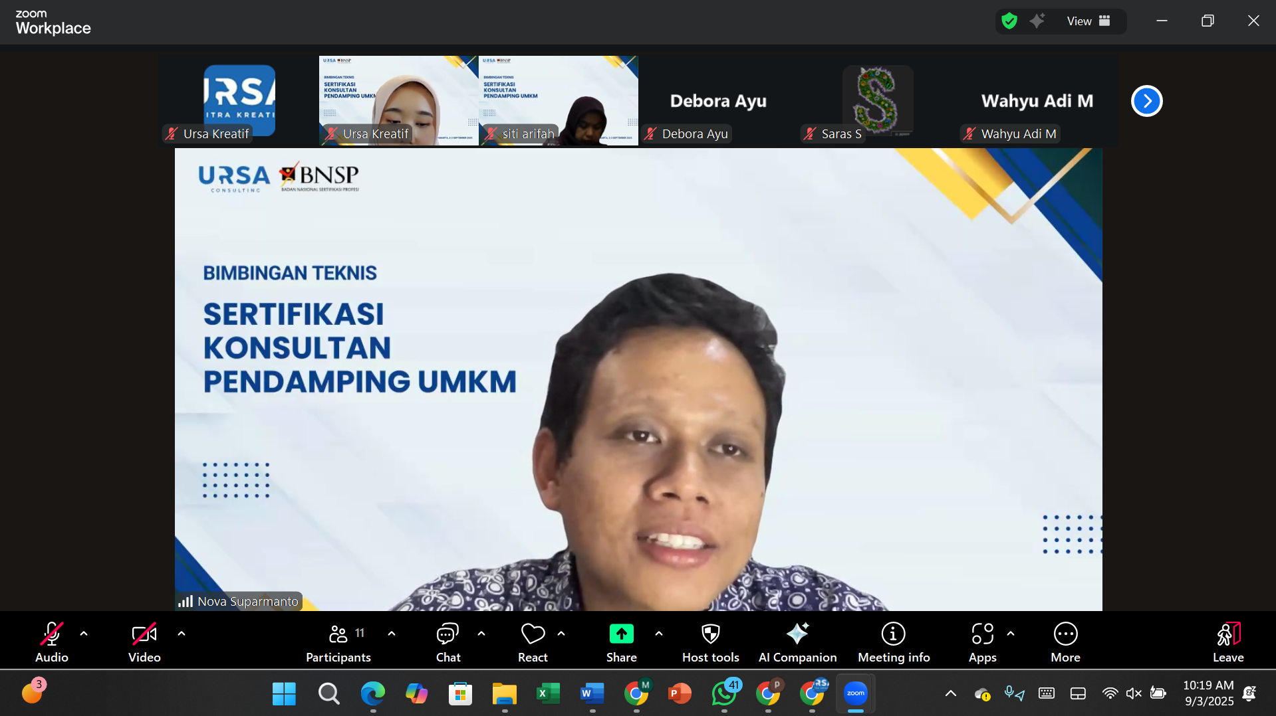Click the React heart icon
1276x716 pixels.
(533, 642)
